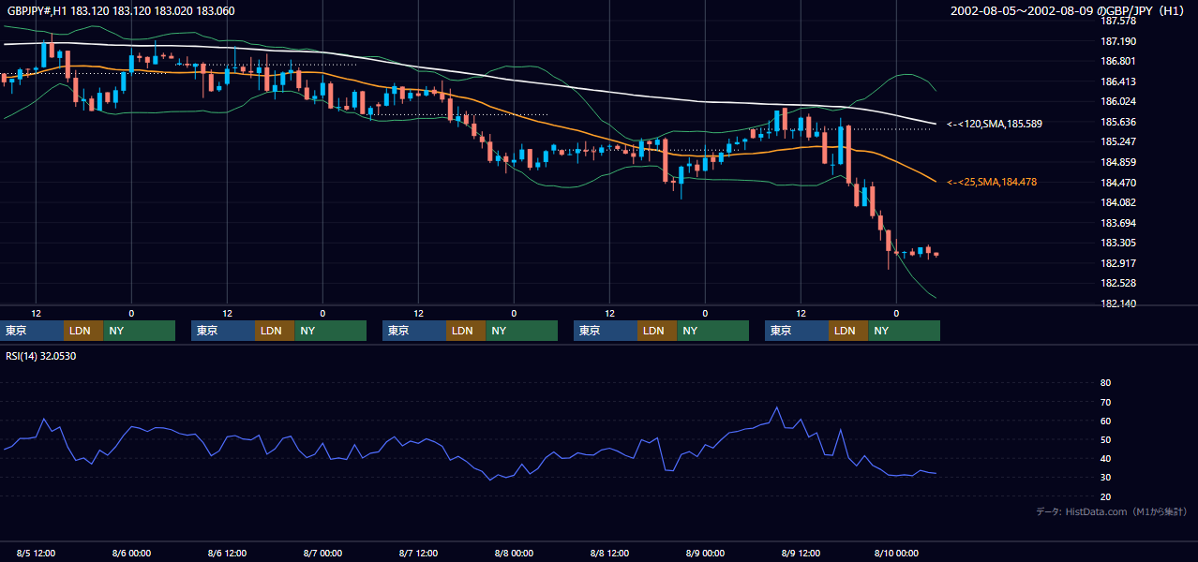Image resolution: width=1198 pixels, height=562 pixels.
Task: Select the 8/8 00:00 date label
Action: point(514,553)
